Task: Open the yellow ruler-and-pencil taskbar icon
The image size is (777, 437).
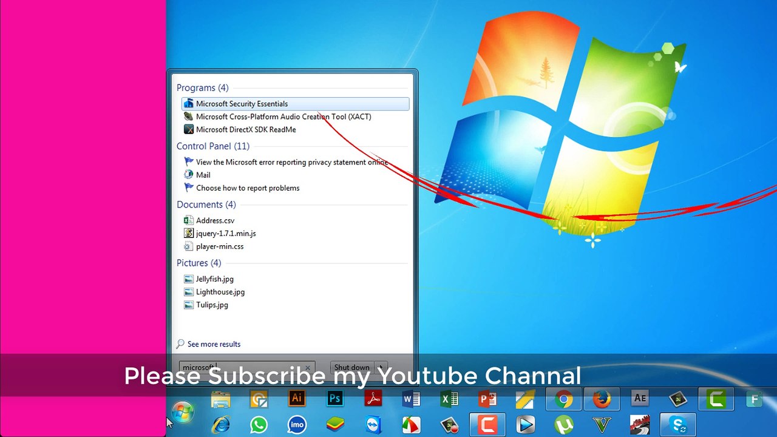Action: tap(526, 399)
